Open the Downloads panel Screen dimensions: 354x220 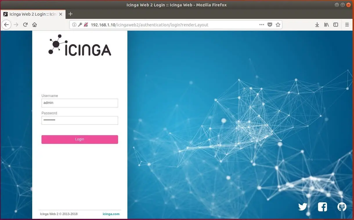point(317,25)
